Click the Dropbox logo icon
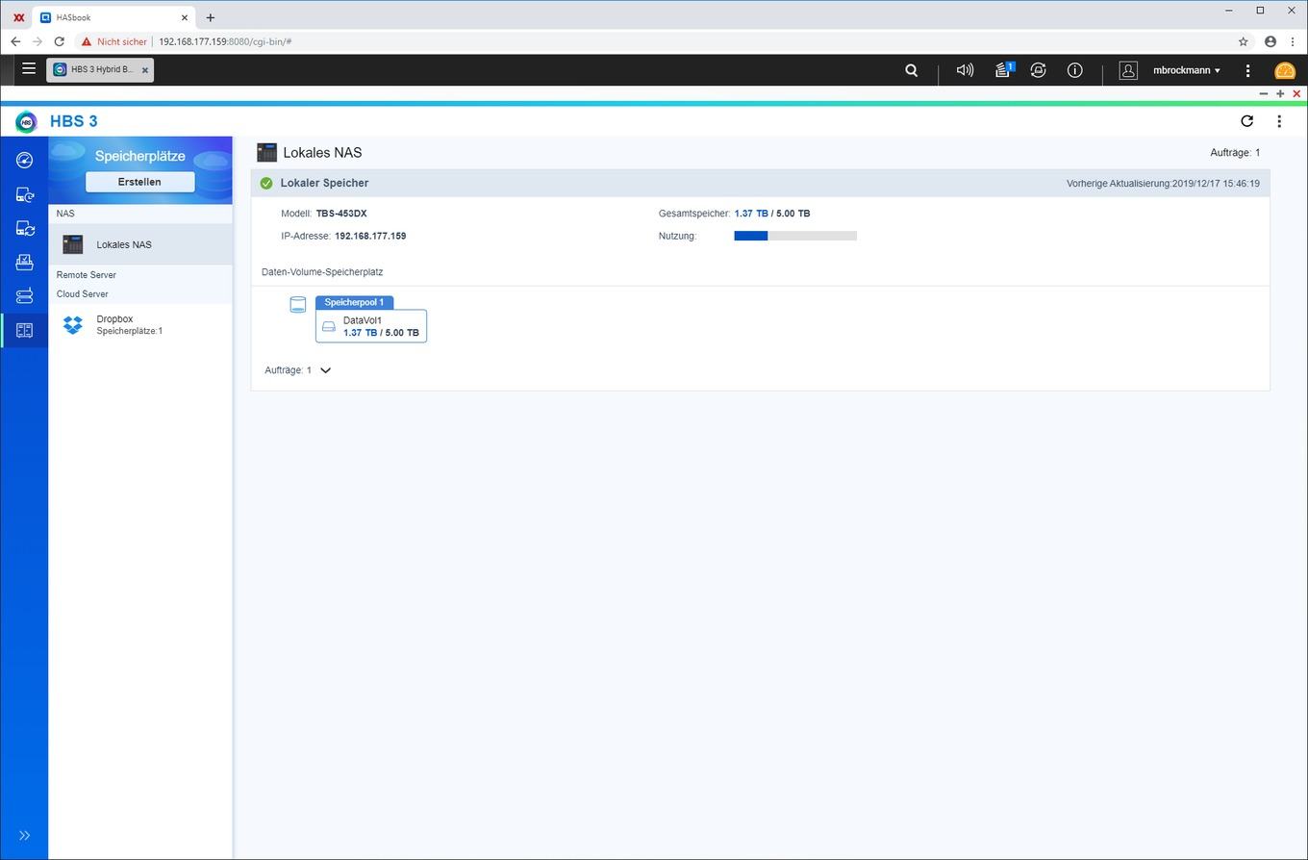 (73, 325)
